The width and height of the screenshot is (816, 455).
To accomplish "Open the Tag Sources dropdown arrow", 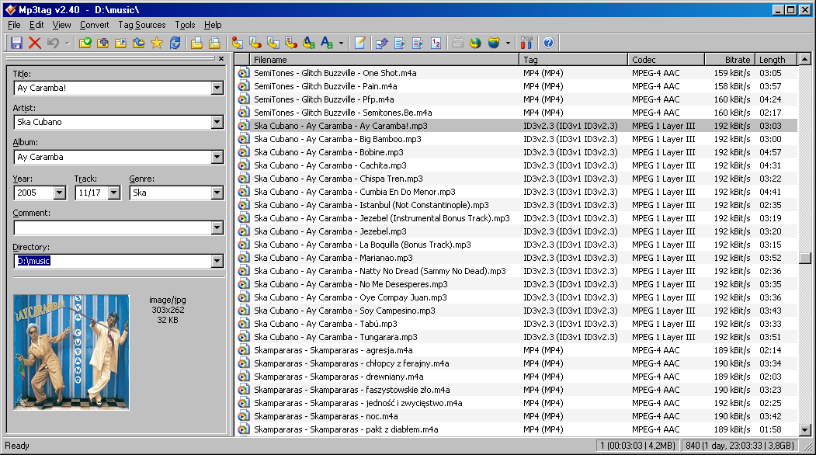I will 508,43.
